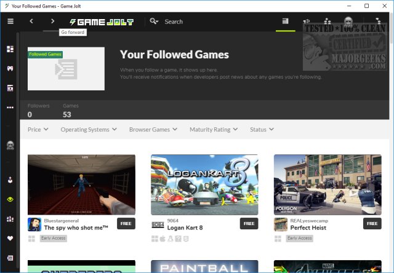Viewport: 394px width, 273px height.
Task: Open the Game Jolt logo home
Action: (x=102, y=22)
